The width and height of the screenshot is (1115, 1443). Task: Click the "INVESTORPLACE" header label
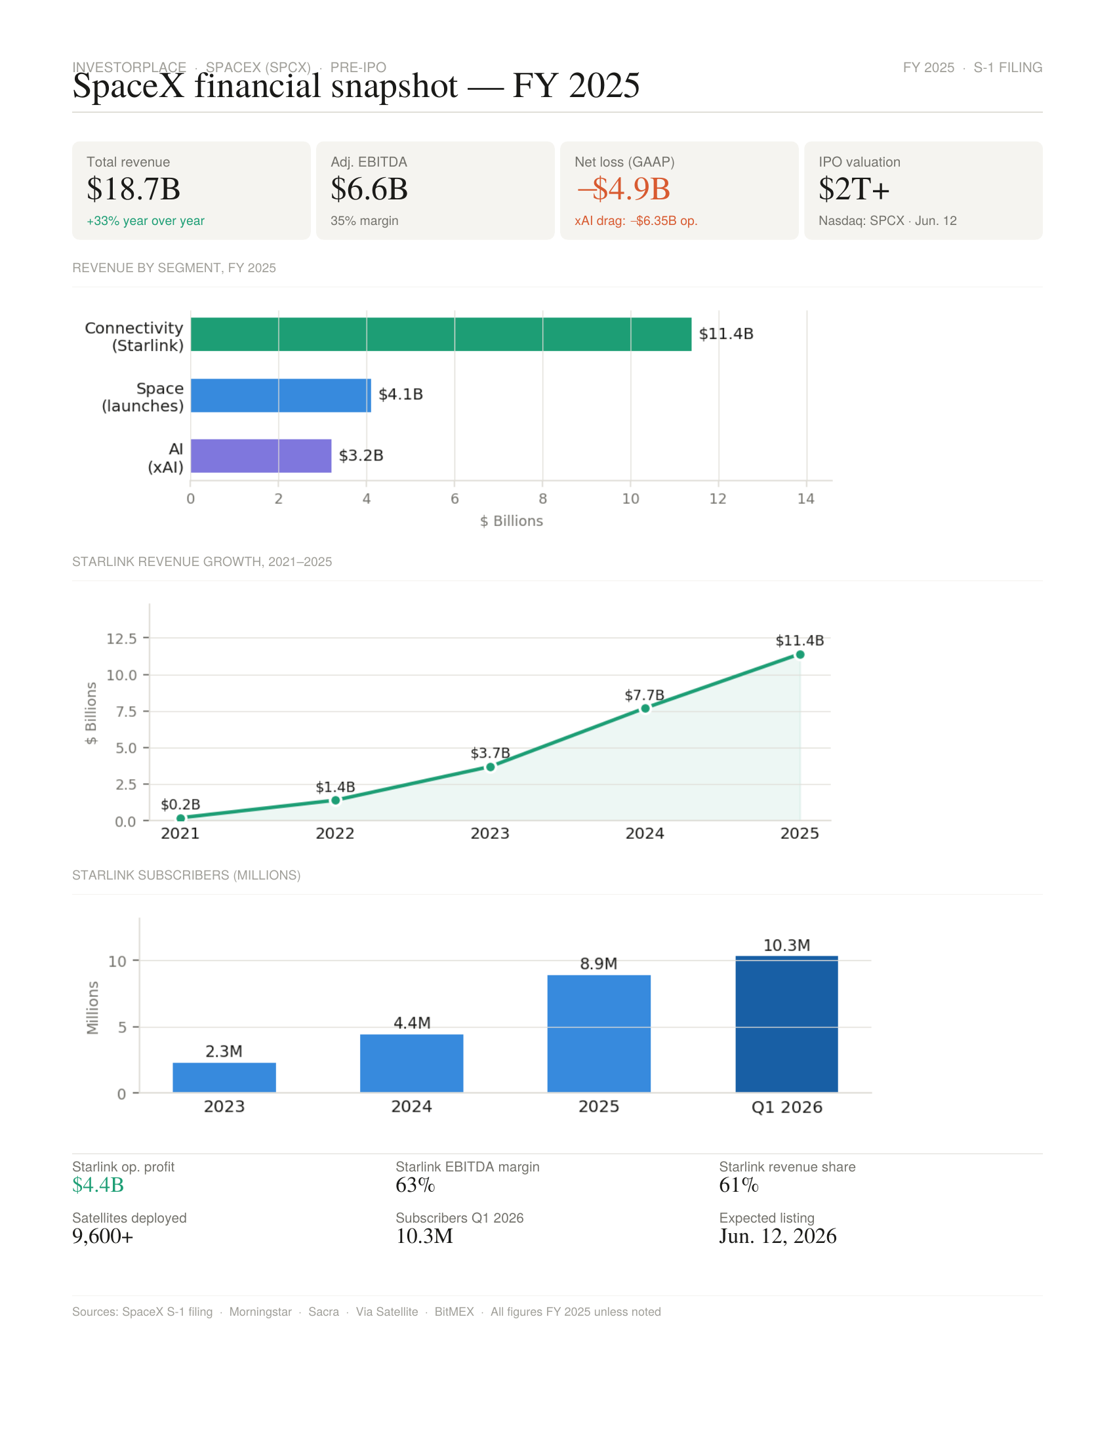(129, 68)
